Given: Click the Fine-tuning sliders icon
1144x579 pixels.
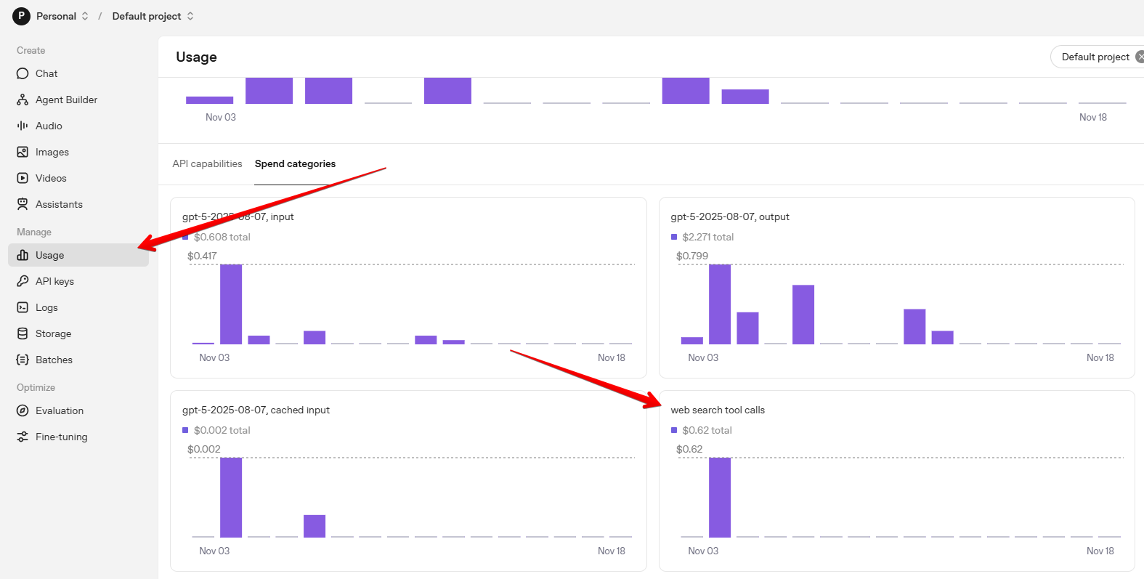Looking at the screenshot, I should pos(23,437).
